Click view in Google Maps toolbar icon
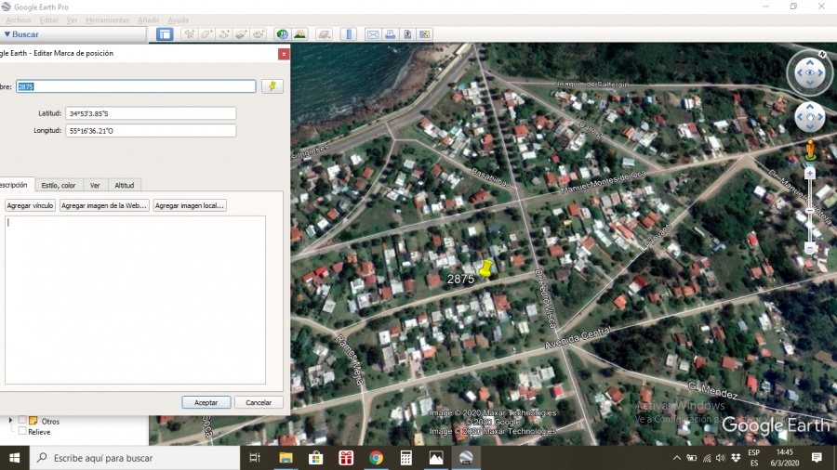 point(424,34)
